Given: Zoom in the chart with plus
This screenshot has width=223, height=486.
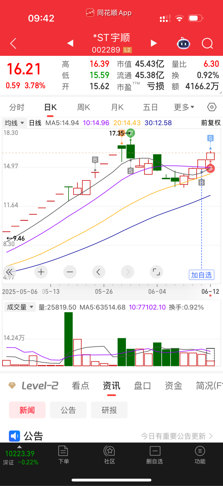Looking at the screenshot, I should click(x=41, y=272).
